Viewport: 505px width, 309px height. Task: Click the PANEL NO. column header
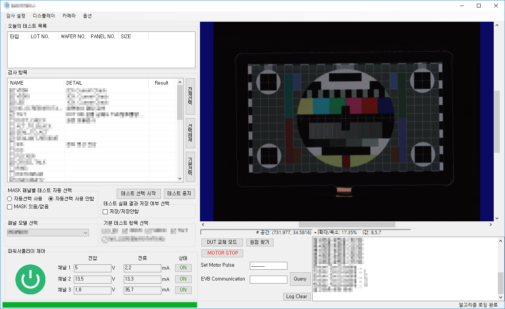point(103,37)
